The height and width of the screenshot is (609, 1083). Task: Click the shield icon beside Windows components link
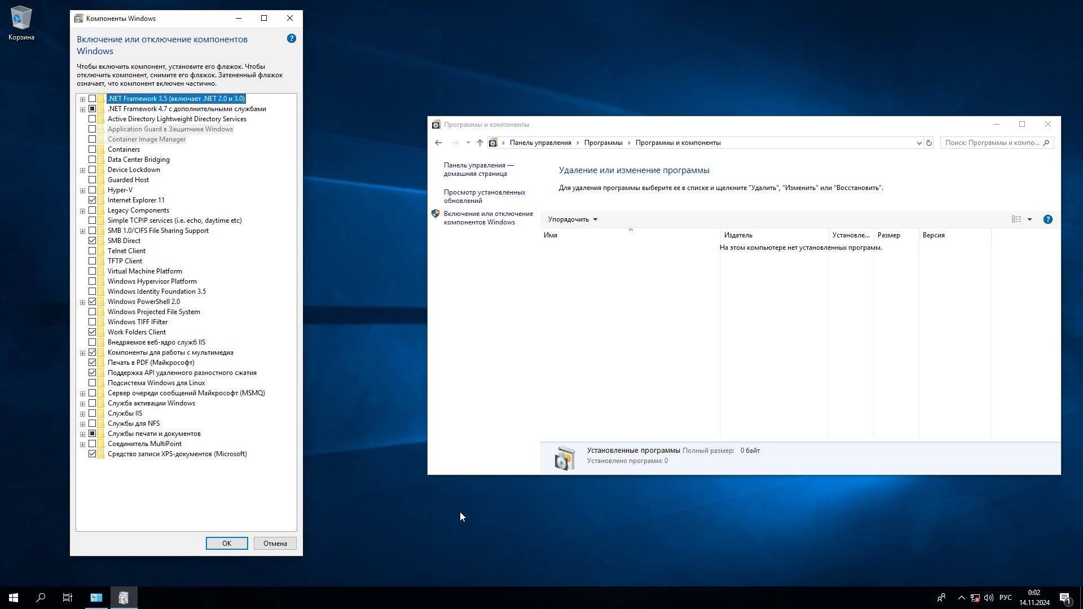pos(435,214)
